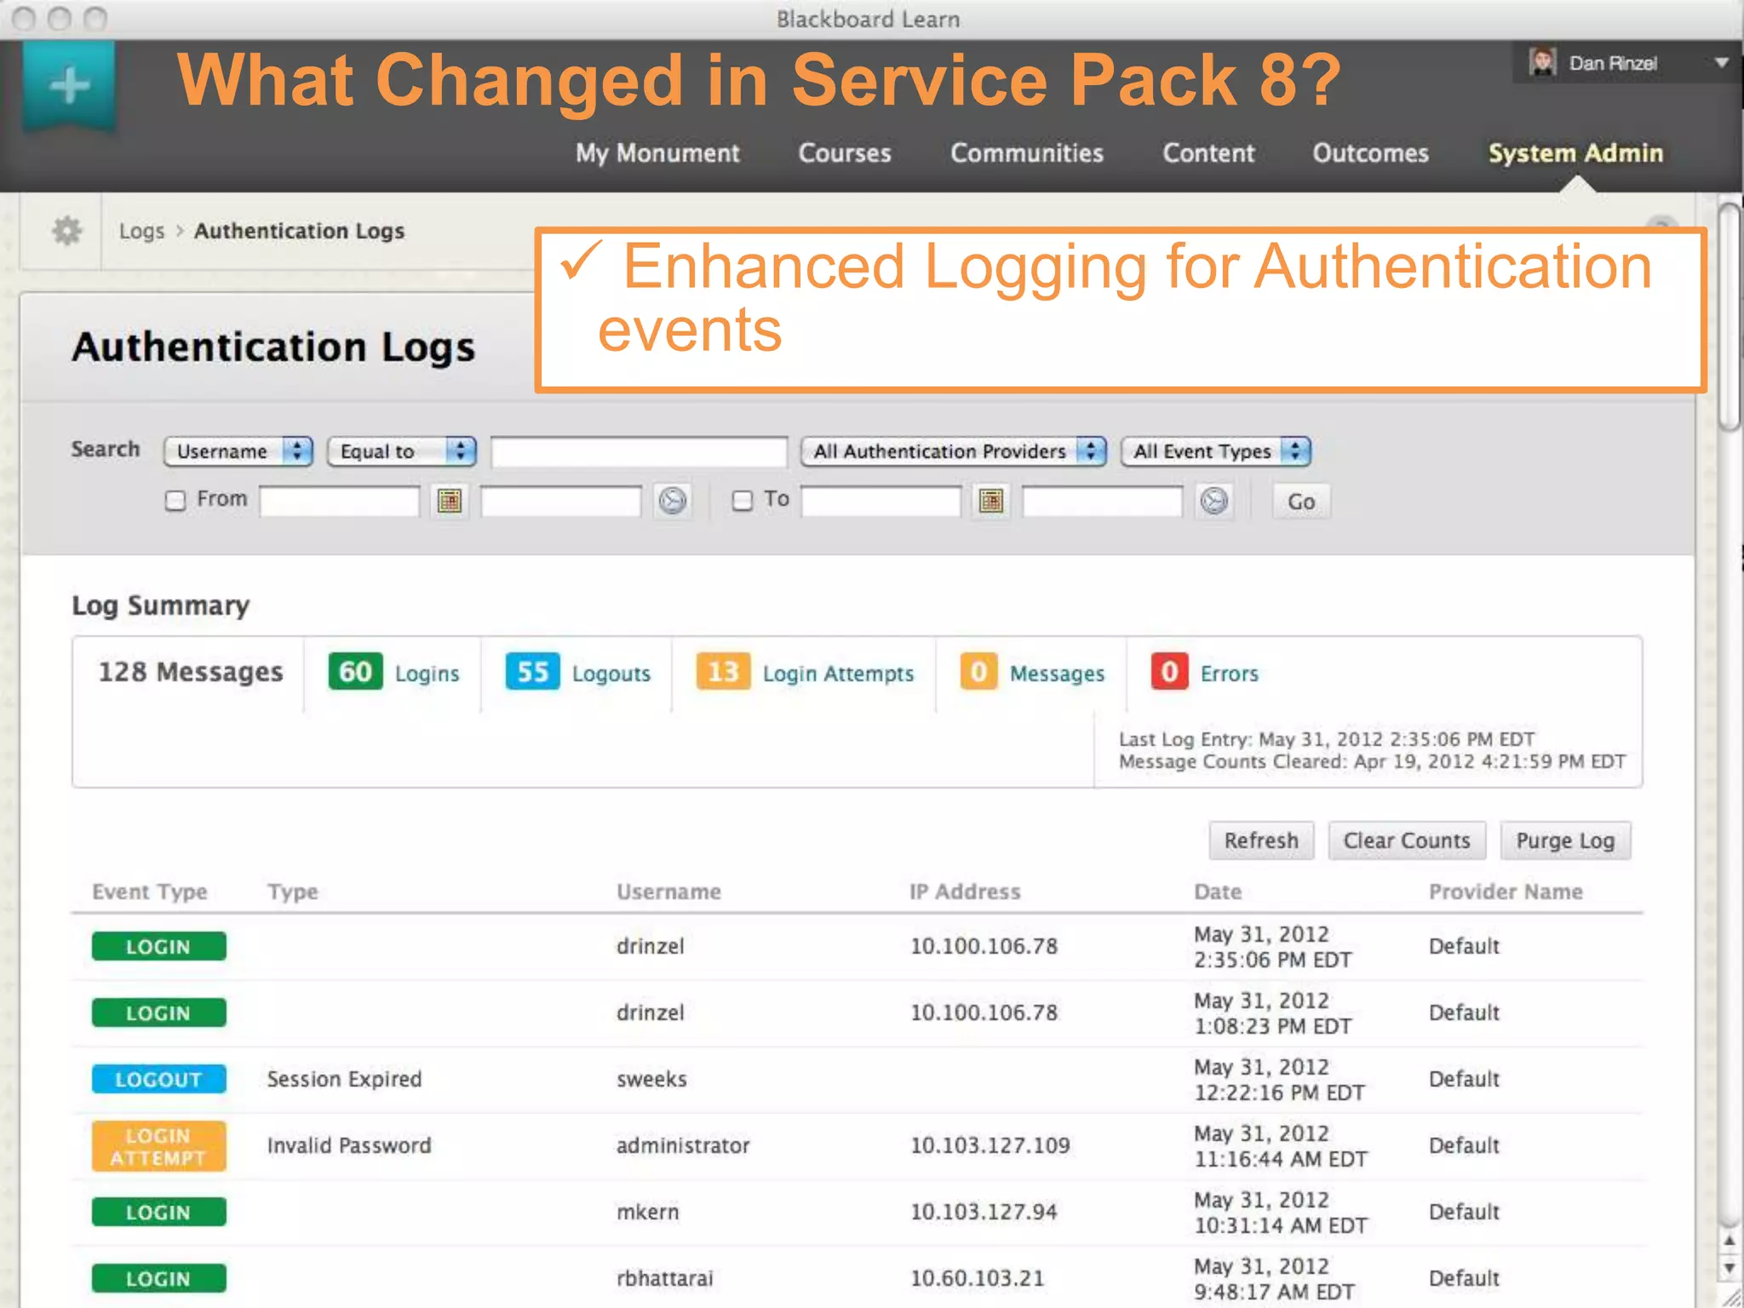Click Authentication Logs breadcrumb text
This screenshot has width=1744, height=1308.
[x=299, y=231]
